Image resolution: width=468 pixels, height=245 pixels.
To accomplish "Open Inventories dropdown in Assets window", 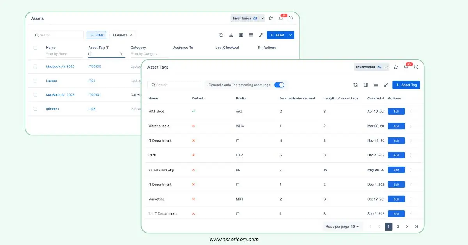I will 248,18.
